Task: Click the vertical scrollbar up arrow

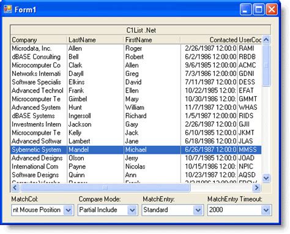Action: [x=266, y=40]
